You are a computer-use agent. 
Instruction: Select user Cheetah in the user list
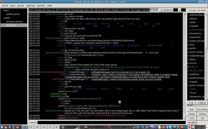[194, 26]
